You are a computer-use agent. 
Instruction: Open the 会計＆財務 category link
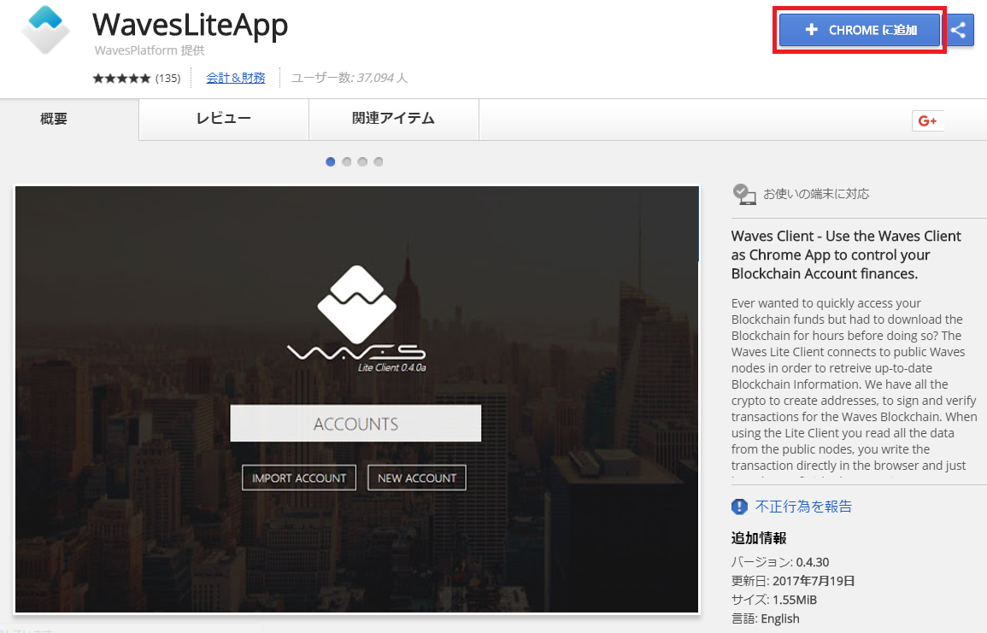236,78
